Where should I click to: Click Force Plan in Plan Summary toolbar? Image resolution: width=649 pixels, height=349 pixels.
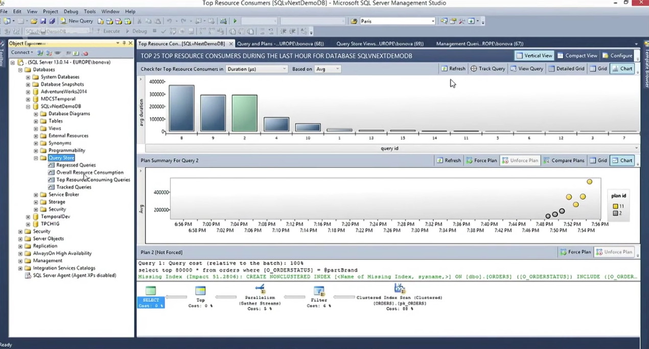pos(481,160)
